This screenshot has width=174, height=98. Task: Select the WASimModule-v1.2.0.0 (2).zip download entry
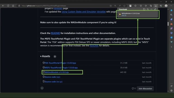pos(138,14)
